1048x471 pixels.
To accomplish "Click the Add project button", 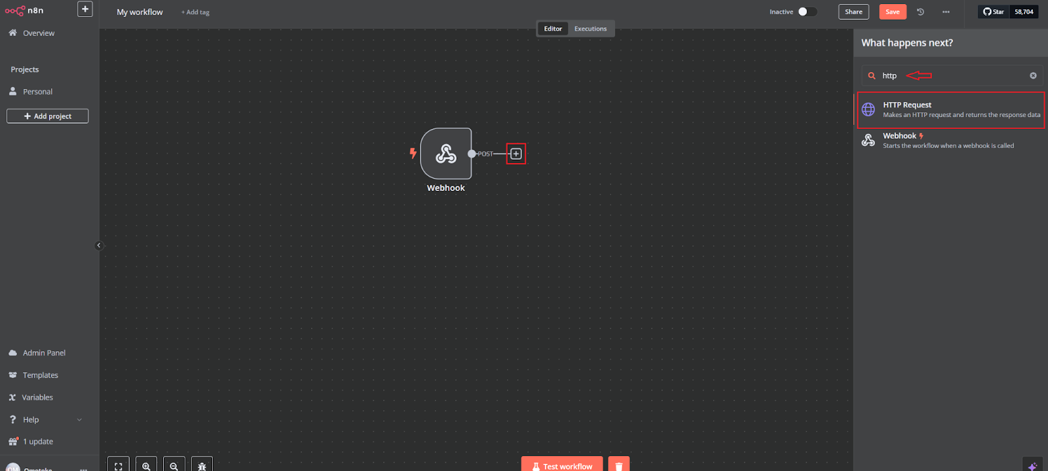I will click(x=48, y=116).
